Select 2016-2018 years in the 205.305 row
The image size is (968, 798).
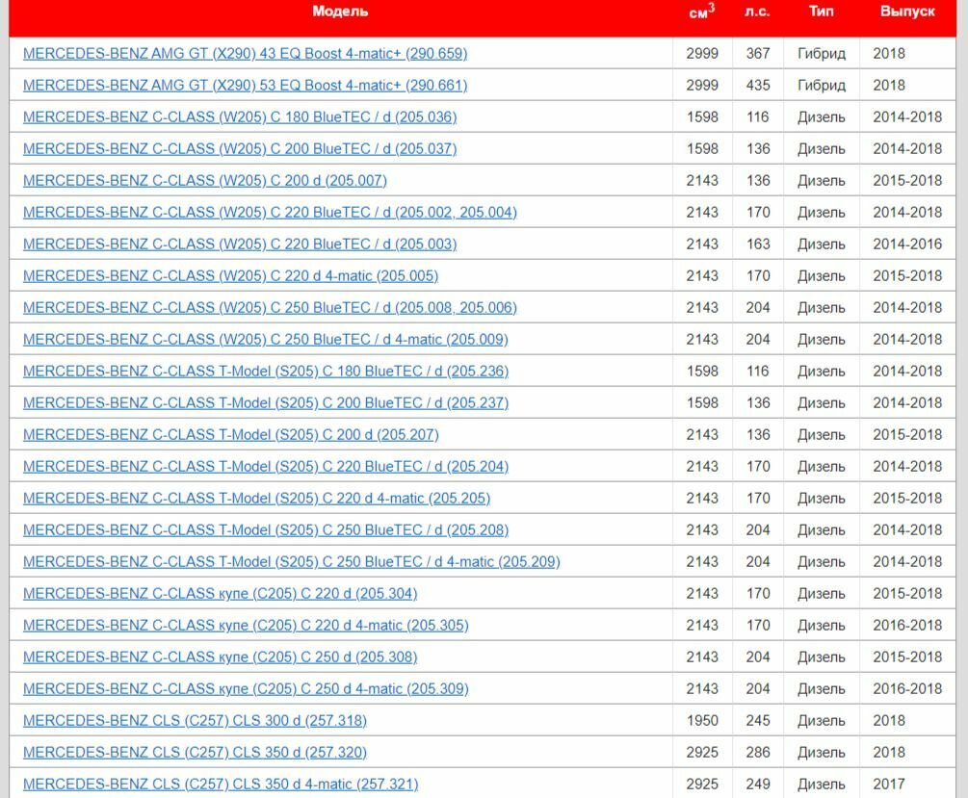[907, 626]
